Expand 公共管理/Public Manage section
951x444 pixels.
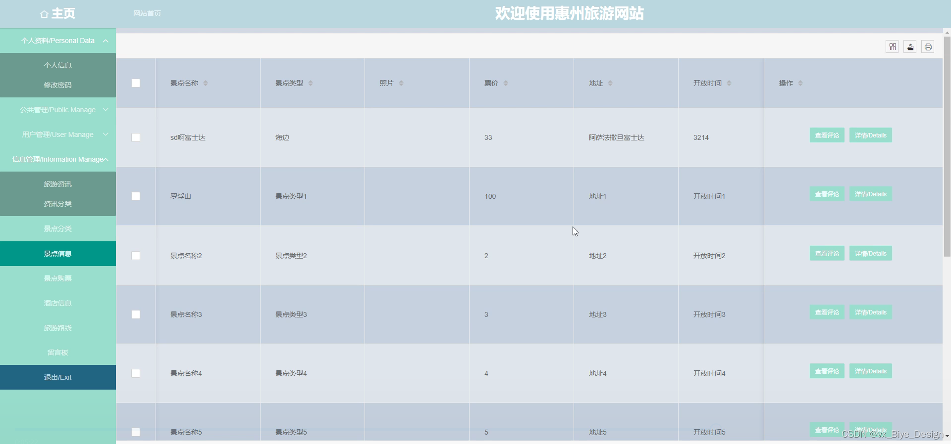point(58,110)
